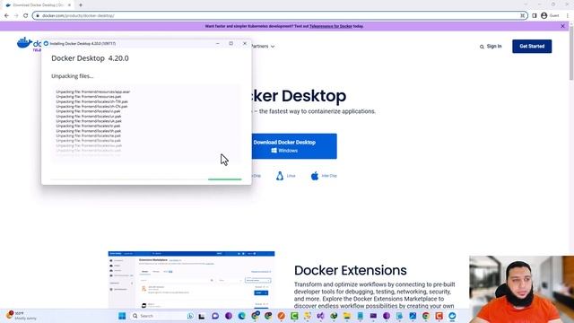Click the installer's green progress bar
574x323 pixels.
(224, 179)
